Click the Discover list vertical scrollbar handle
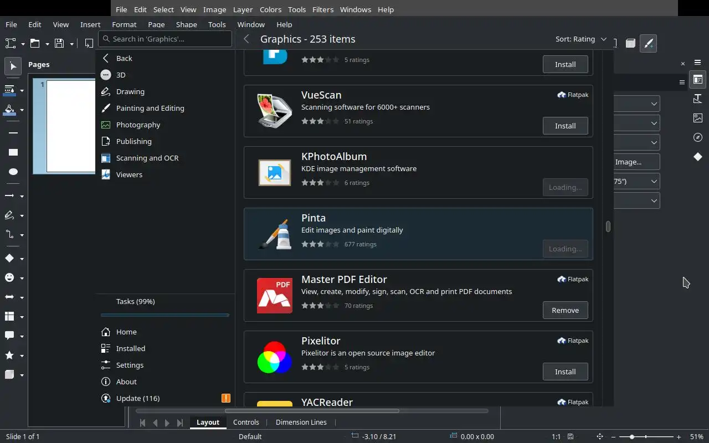 (x=608, y=226)
